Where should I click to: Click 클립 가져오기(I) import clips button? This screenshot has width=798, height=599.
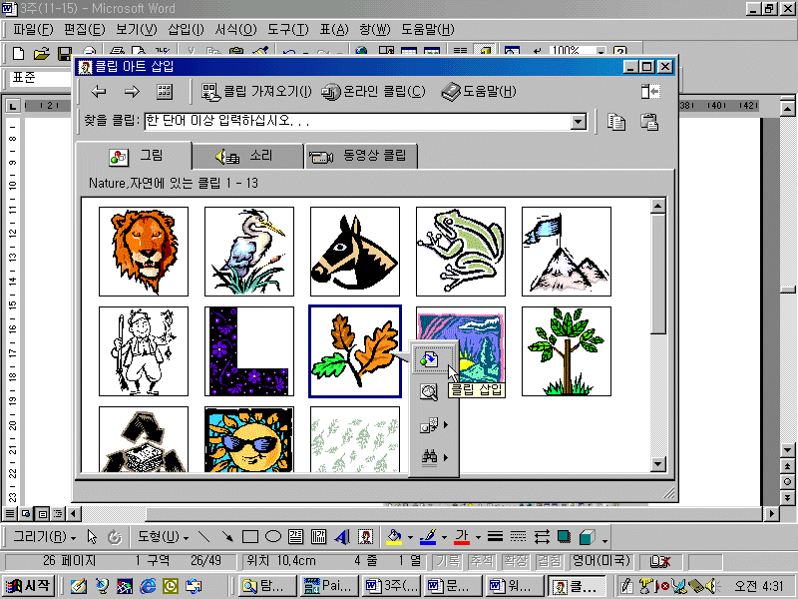point(256,92)
